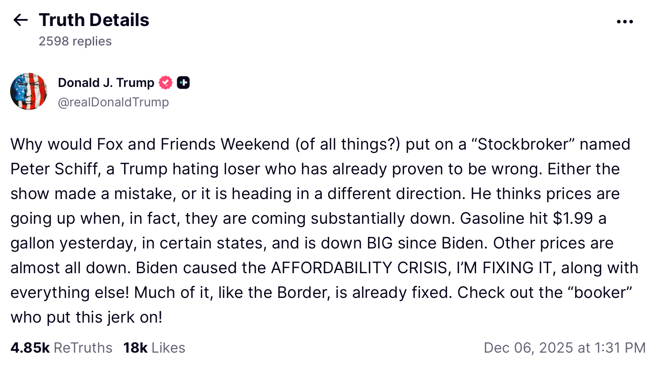Viewport: 655px width, 365px height.
Task: Show the 4.85k ReTruths list
Action: coord(61,348)
